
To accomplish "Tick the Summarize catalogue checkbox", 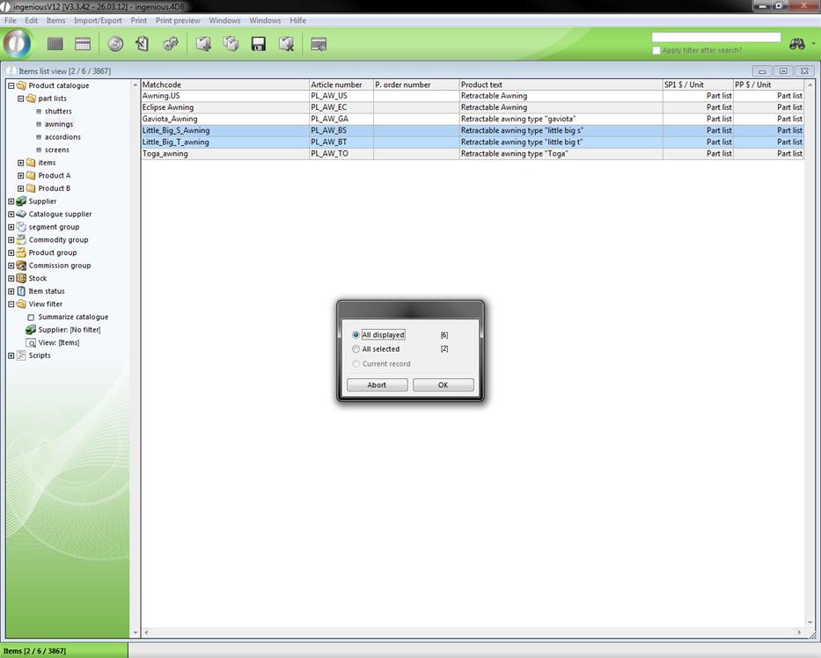I will (31, 318).
